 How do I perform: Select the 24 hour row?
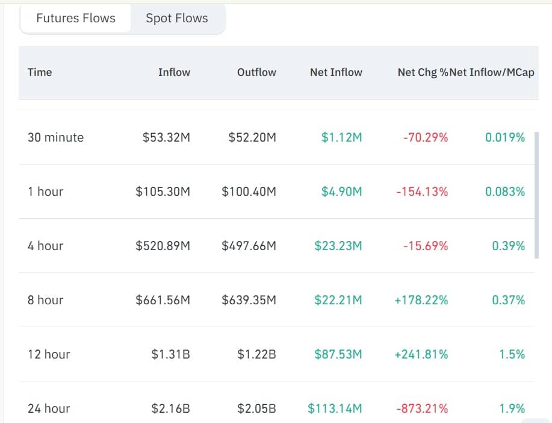pos(49,409)
